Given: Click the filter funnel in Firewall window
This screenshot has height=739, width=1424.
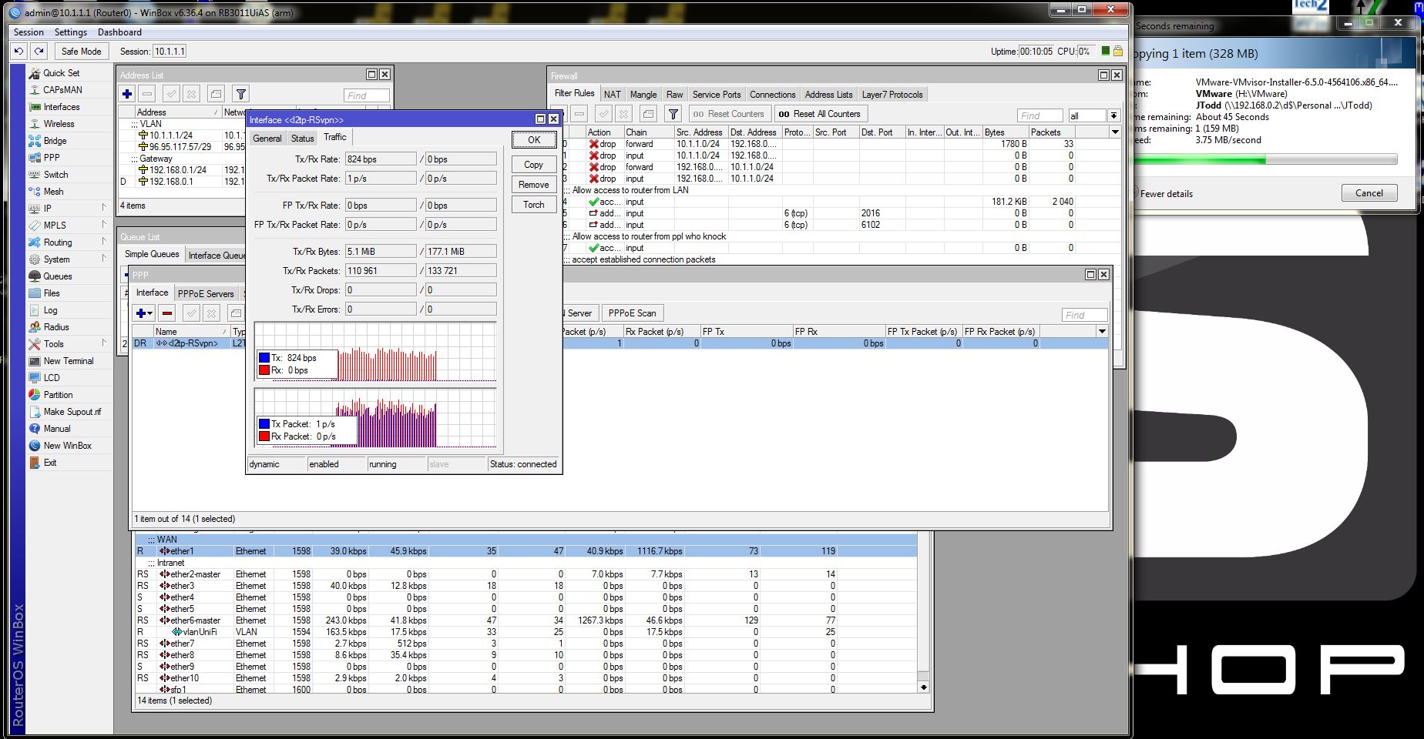Looking at the screenshot, I should click(x=673, y=114).
